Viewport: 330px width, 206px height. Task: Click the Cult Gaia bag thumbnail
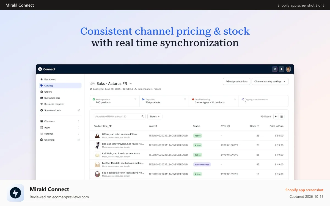click(97, 155)
